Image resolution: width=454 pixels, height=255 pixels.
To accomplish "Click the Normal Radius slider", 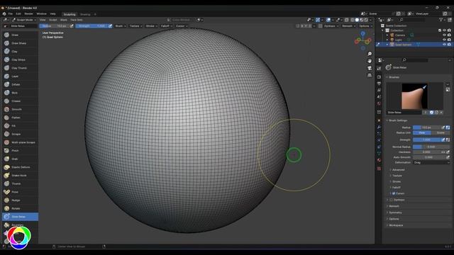I will click(x=431, y=147).
